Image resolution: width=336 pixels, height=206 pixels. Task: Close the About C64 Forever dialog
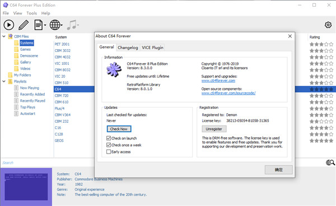click(x=290, y=36)
